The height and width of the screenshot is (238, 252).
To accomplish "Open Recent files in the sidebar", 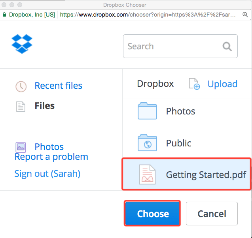I will [58, 86].
